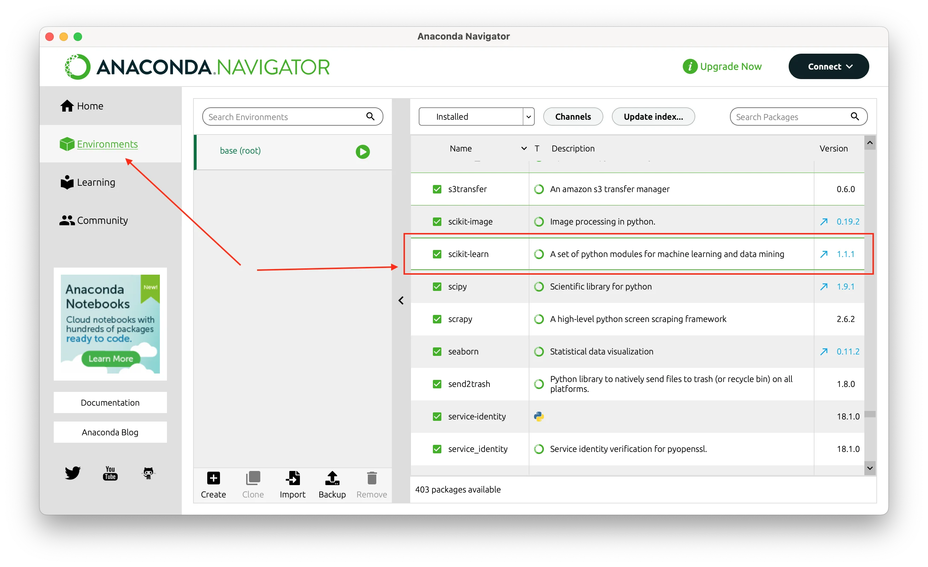Open the Installed package filter dropdown
The height and width of the screenshot is (567, 928).
pos(476,117)
